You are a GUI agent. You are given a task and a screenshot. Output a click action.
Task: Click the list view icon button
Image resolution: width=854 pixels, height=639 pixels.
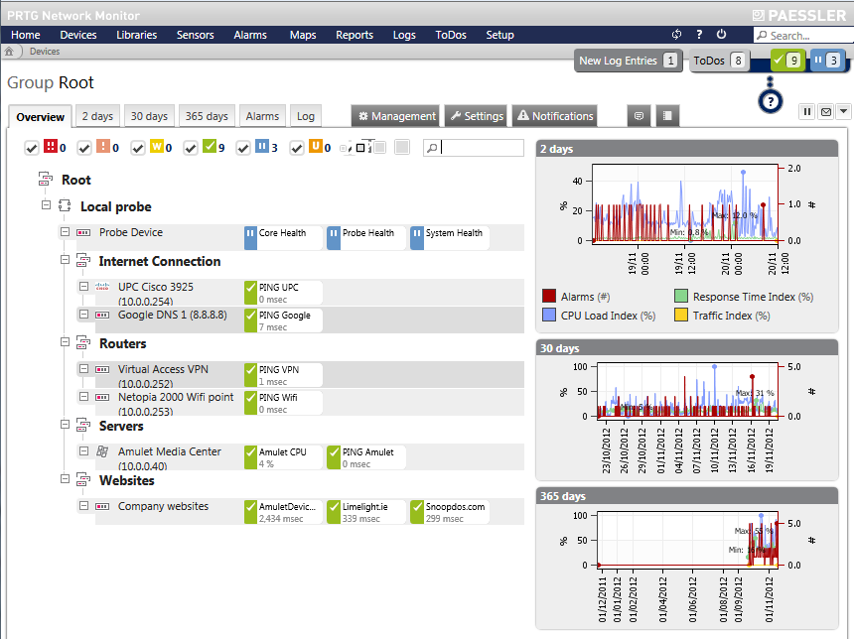(x=667, y=116)
